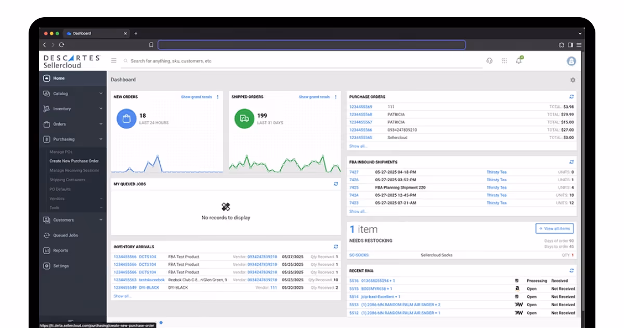This screenshot has height=328, width=624.
Task: Click the Customers icon in sidebar
Action: tap(47, 220)
